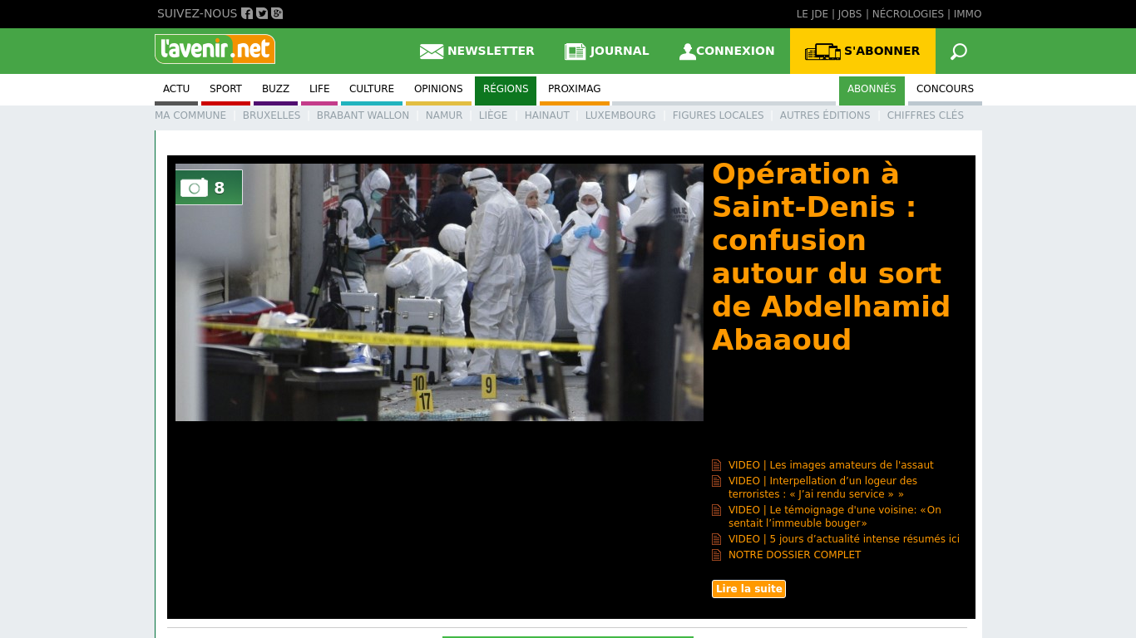Open the Facebook page via the social icon
Viewport: 1136px width, 638px height.
tap(246, 13)
